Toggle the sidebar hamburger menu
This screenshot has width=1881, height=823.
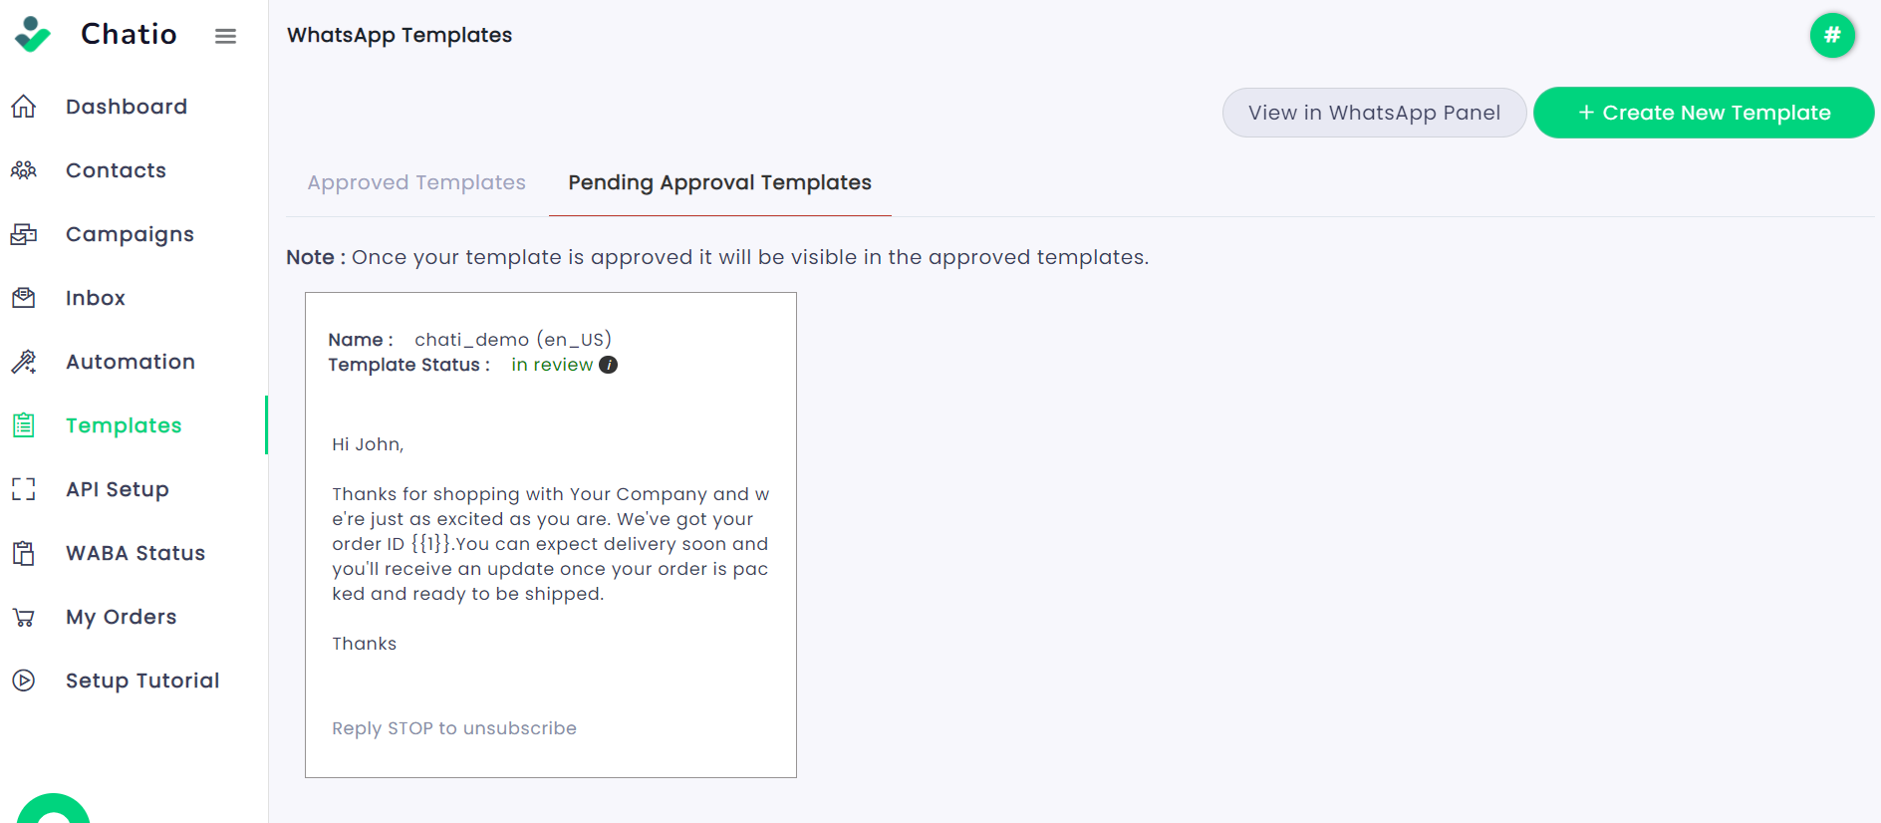pos(226,36)
